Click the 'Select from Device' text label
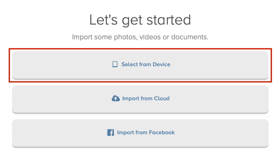The image size is (280, 164). pos(146,64)
